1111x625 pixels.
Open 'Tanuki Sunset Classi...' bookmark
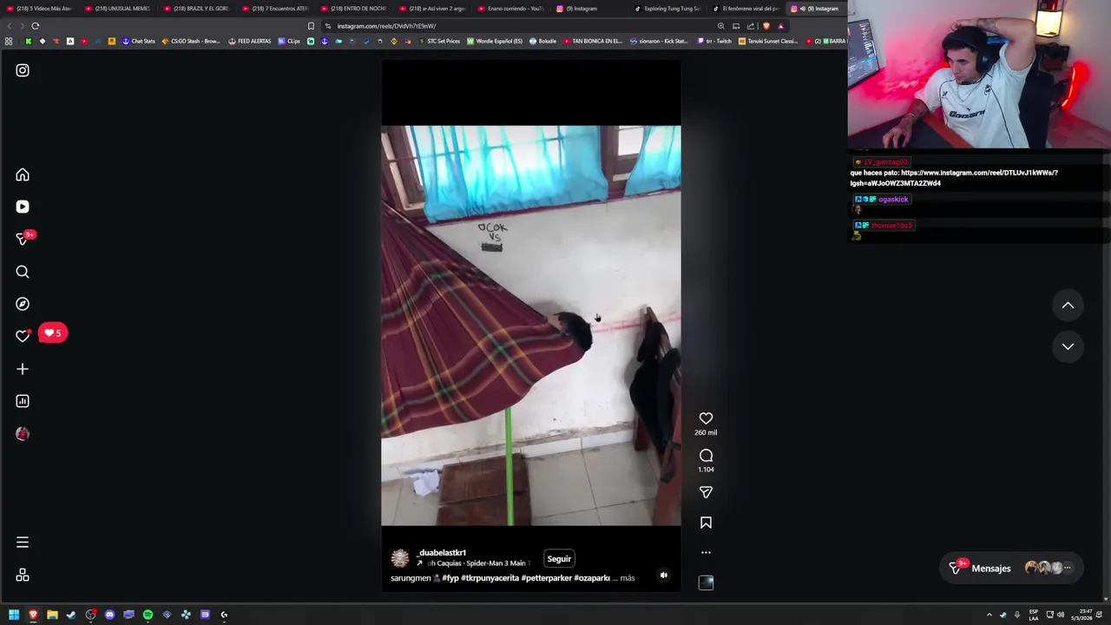[x=767, y=41]
